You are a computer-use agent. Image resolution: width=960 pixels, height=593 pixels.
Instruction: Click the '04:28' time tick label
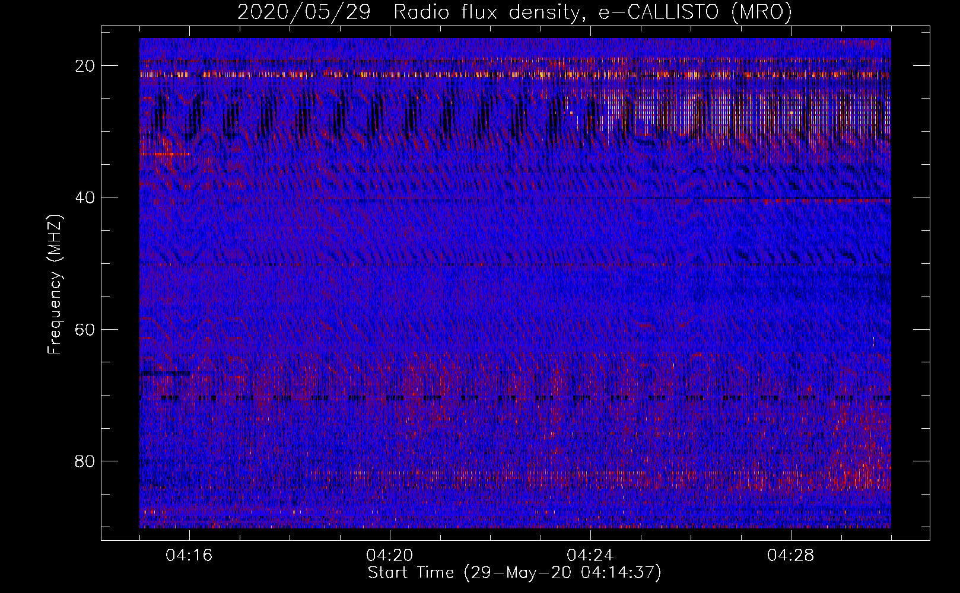[x=791, y=555]
